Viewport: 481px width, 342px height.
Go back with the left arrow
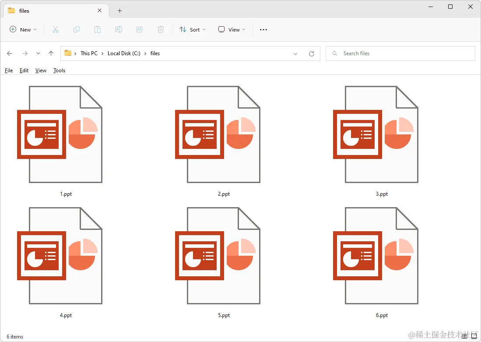click(10, 53)
